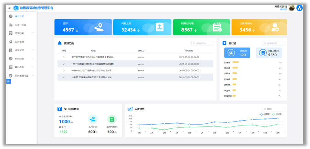Select the 问题上报(个) 5350 ranking tab
Image resolution: width=310 pixels, height=149 pixels.
(269, 53)
